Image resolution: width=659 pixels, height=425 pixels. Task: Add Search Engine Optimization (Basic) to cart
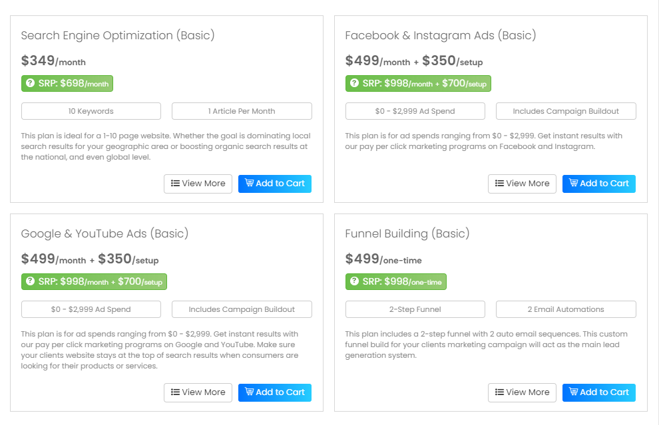click(274, 184)
